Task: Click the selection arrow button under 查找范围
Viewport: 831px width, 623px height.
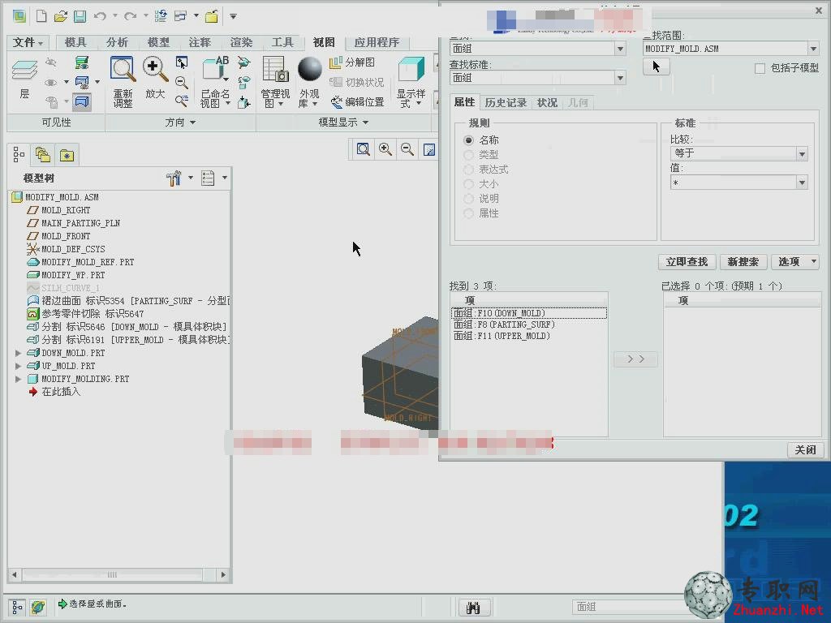Action: pyautogui.click(x=656, y=67)
